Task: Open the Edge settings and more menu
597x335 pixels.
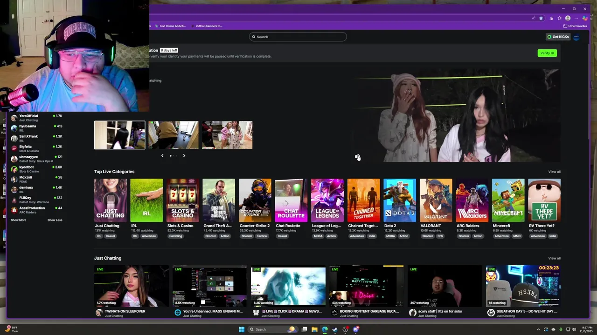Action: pos(576,18)
